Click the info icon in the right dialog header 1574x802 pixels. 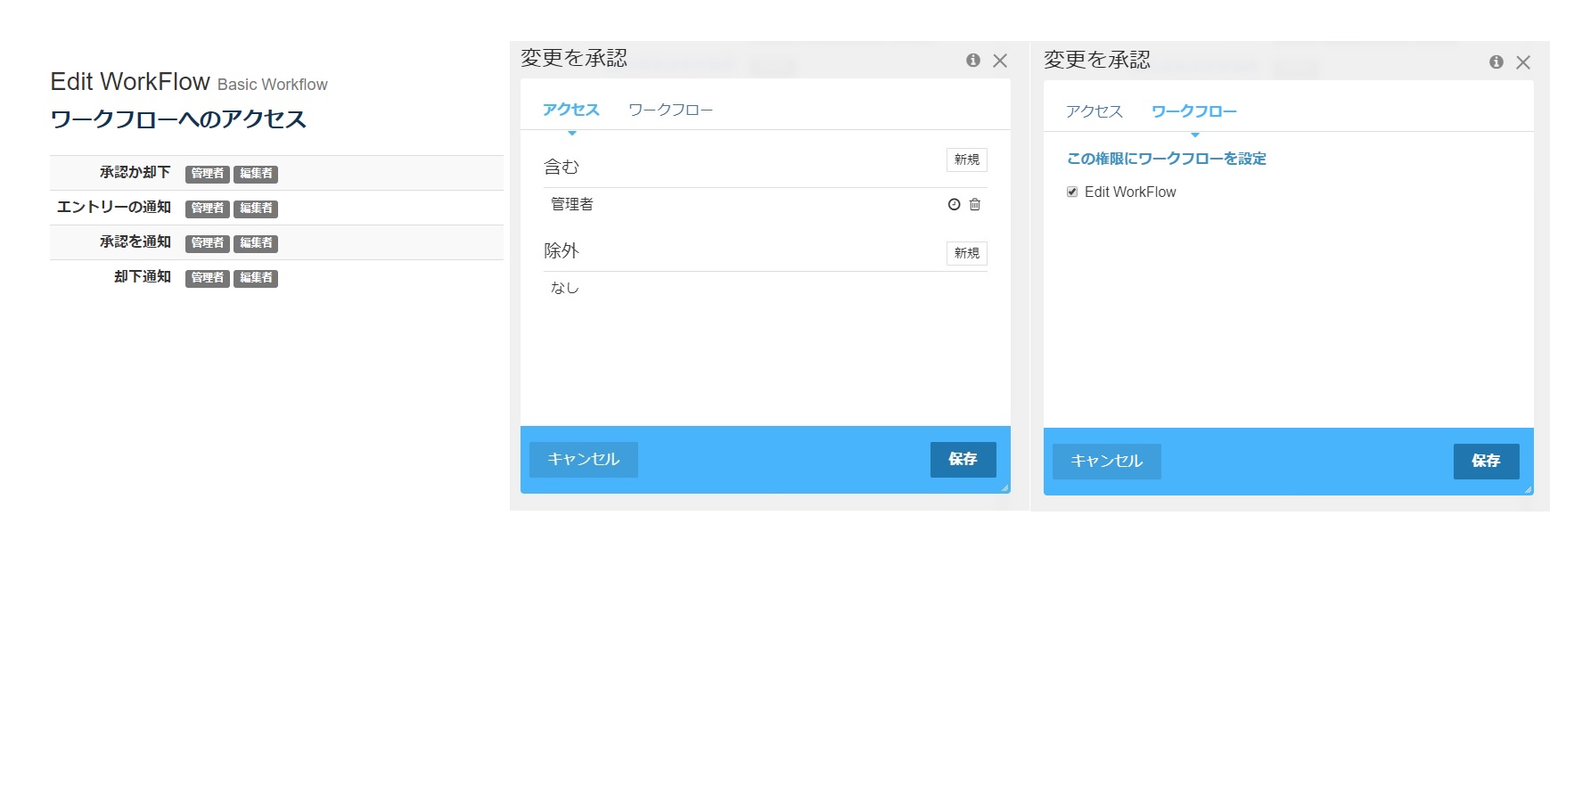(x=1496, y=61)
